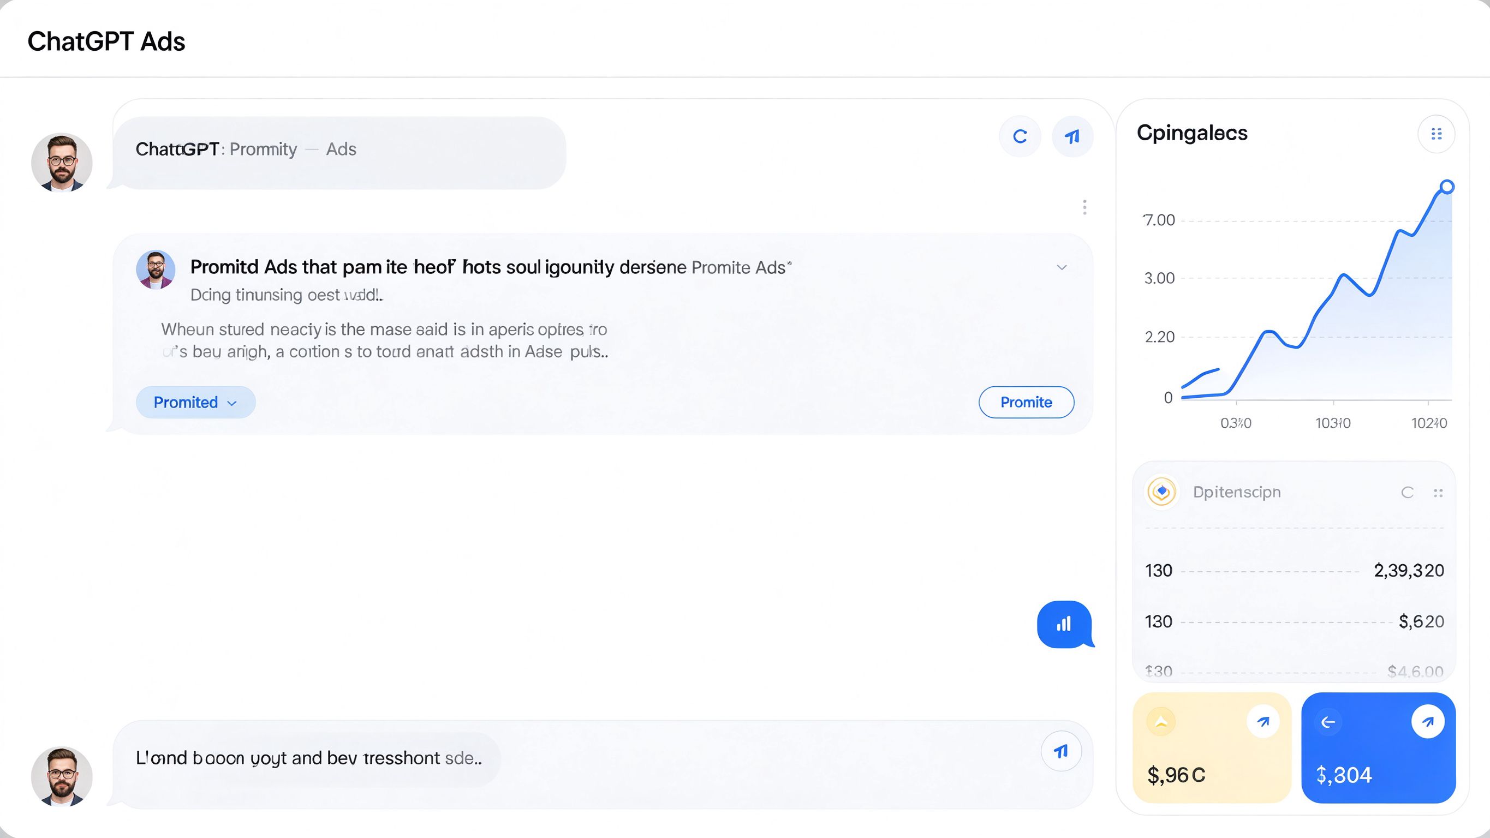
Task: Open the grid menu in the Cpingalecs panel
Action: (1436, 134)
